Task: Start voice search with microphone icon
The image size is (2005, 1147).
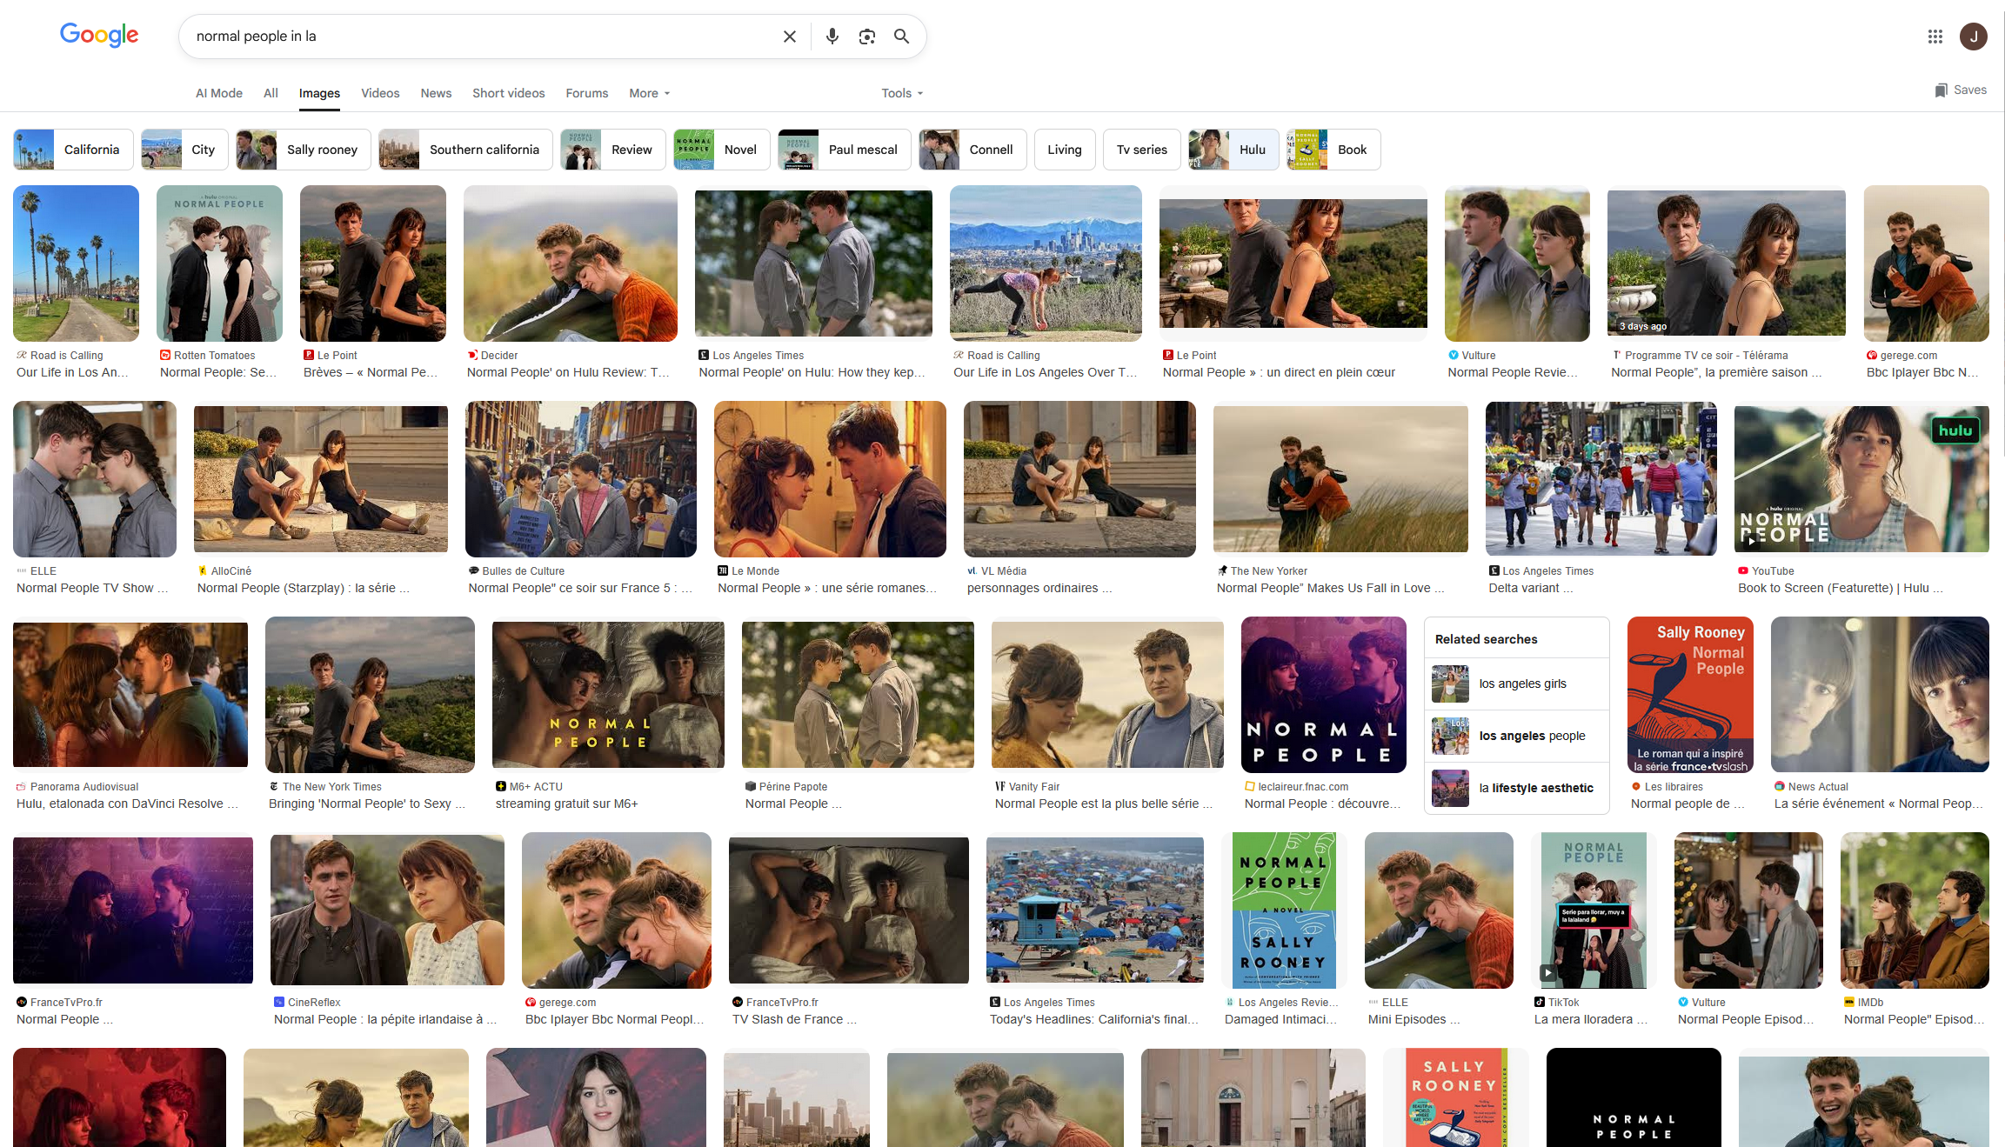Action: pyautogui.click(x=832, y=37)
